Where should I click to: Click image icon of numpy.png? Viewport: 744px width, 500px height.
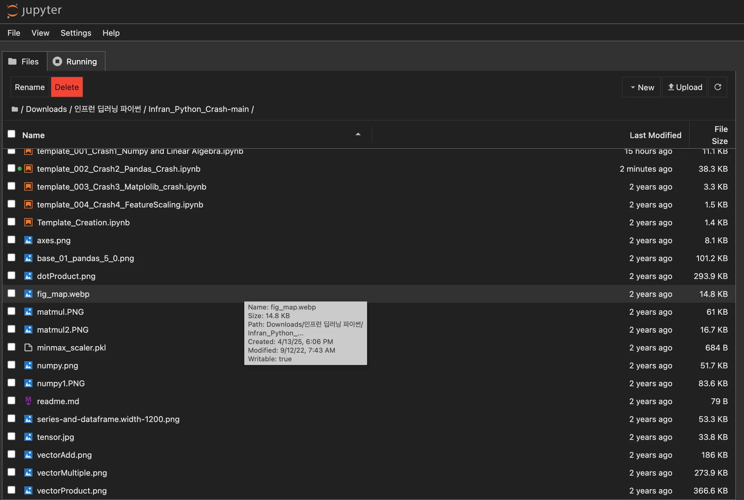tap(28, 365)
